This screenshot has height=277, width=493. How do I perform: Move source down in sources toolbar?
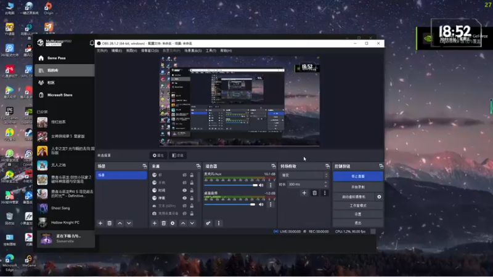192,223
